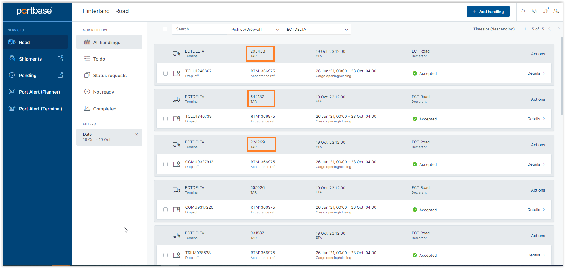Open the support headset icon
The image size is (565, 268).
pos(534,11)
